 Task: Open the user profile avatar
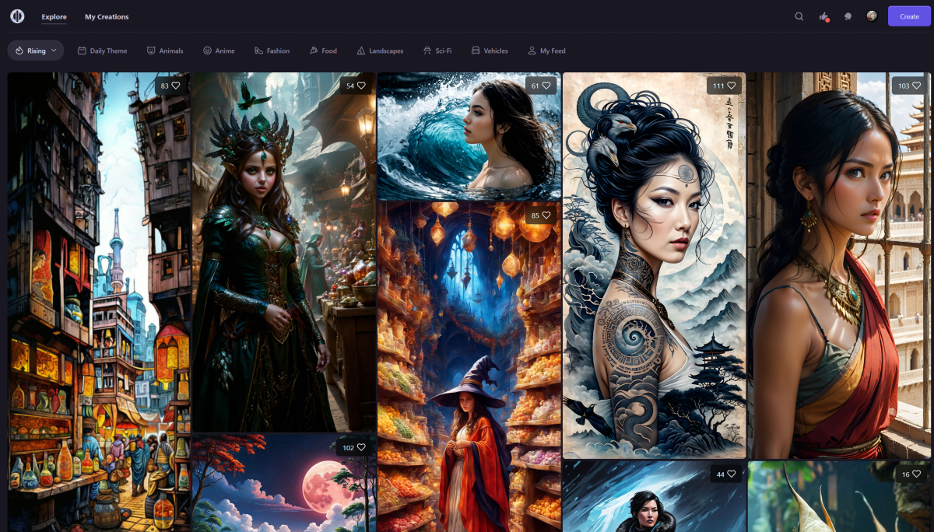872,16
